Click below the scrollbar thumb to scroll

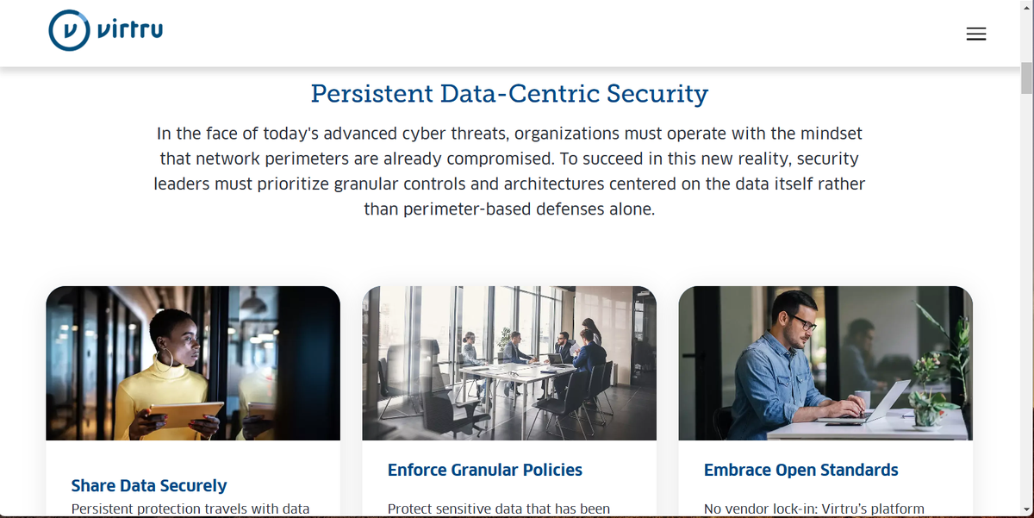(1027, 259)
